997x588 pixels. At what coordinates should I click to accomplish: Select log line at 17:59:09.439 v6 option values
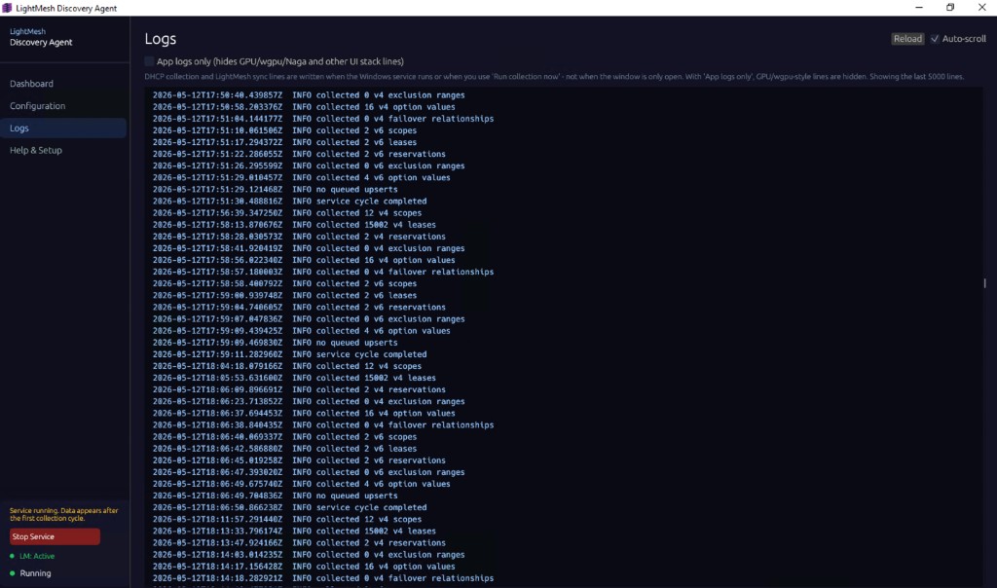point(302,331)
